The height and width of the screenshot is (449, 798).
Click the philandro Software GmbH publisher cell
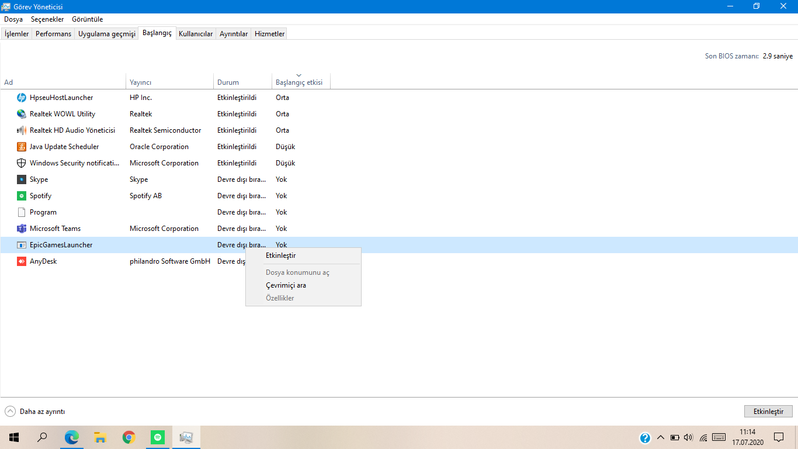(170, 261)
